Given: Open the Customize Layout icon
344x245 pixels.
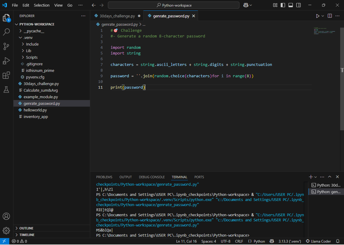Looking at the screenshot, I should [x=275, y=5].
